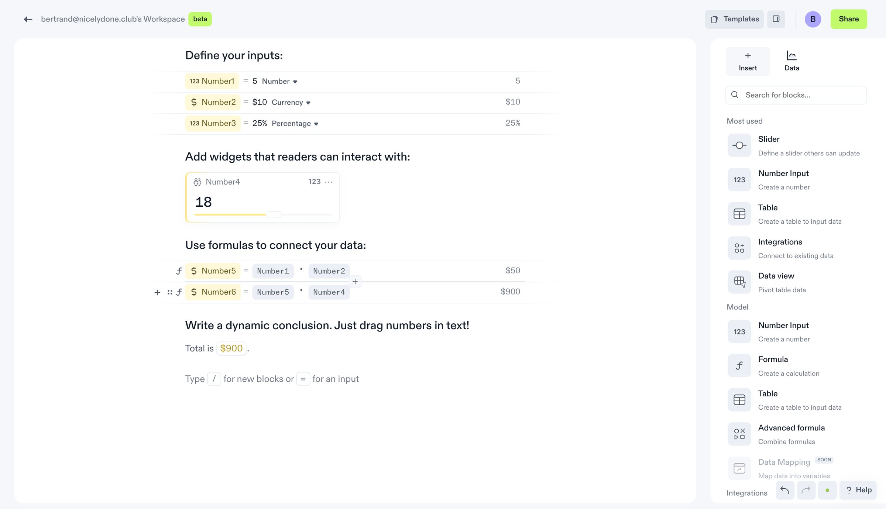Switch to the Data tab
Viewport: 886px width, 509px height.
[x=791, y=61]
